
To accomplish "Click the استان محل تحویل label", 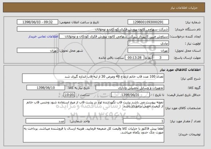I will (x=188, y=51).
